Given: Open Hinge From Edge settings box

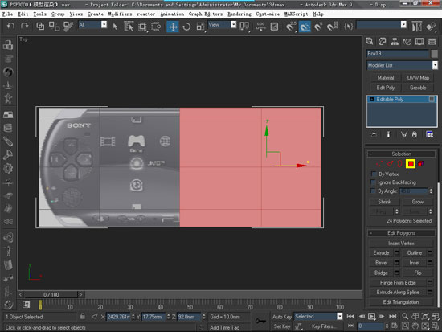Looking at the screenshot, I should [x=430, y=282].
